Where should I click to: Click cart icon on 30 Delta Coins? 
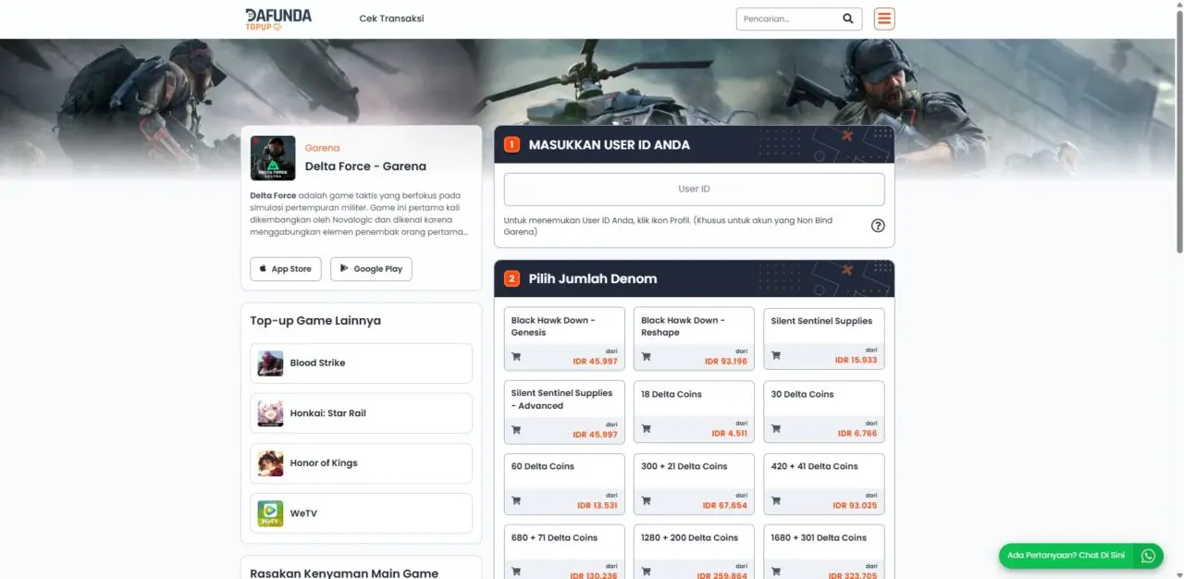coord(776,429)
